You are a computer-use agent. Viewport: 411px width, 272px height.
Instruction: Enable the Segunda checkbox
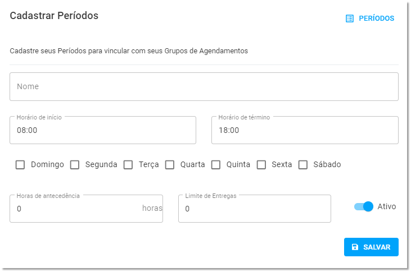(75, 165)
